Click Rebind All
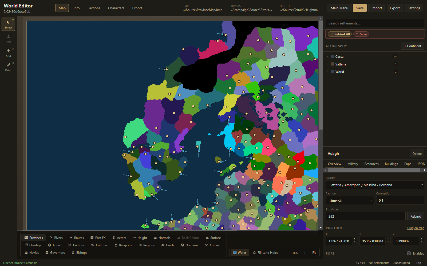This screenshot has height=266, width=427. click(x=340, y=34)
